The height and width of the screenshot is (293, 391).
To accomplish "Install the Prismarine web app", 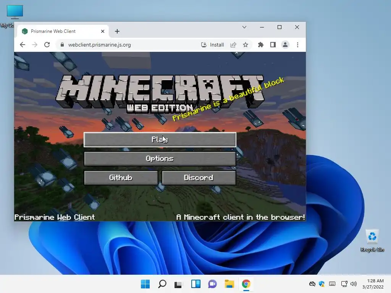I will coord(212,45).
